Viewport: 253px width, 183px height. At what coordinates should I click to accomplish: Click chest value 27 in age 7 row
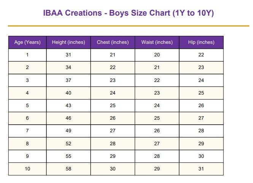point(113,131)
